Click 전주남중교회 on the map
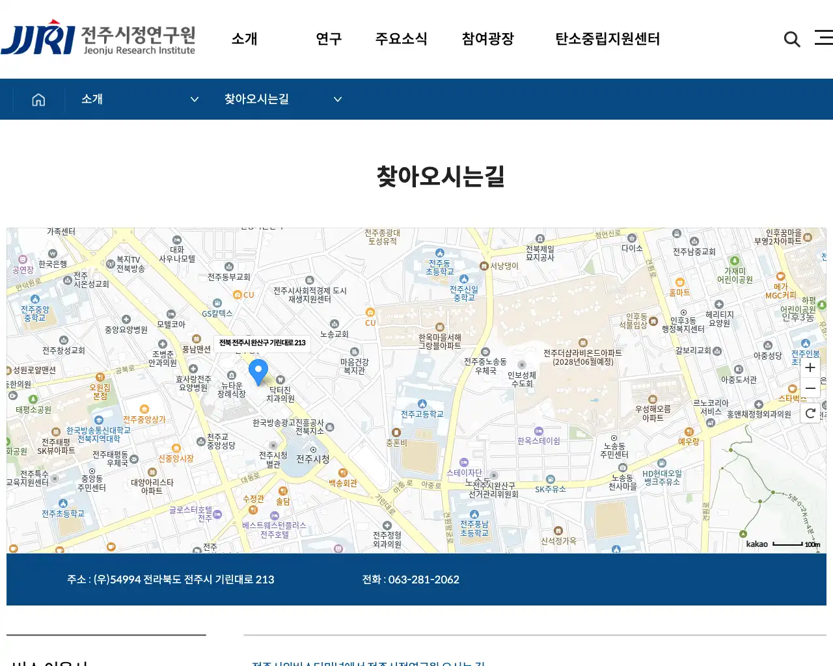833x666 pixels. tap(694, 252)
